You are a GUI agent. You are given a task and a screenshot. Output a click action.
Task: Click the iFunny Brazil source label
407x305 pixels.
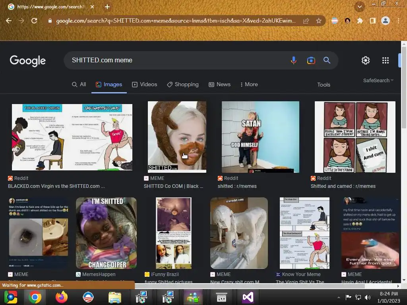pyautogui.click(x=161, y=274)
